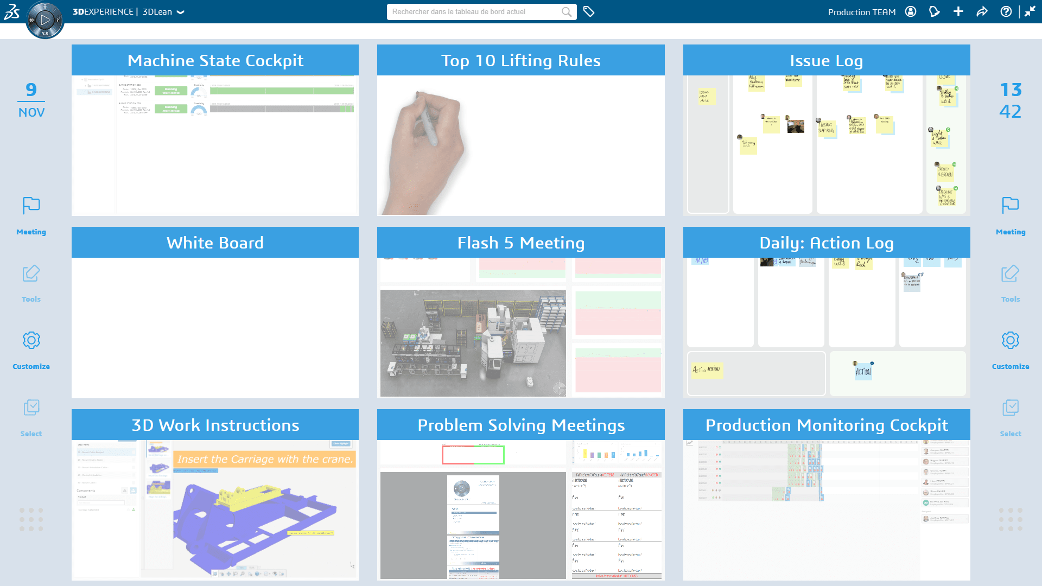Screen dimensions: 1042x586
Task: Open the share/send icon in top bar
Action: (x=983, y=11)
